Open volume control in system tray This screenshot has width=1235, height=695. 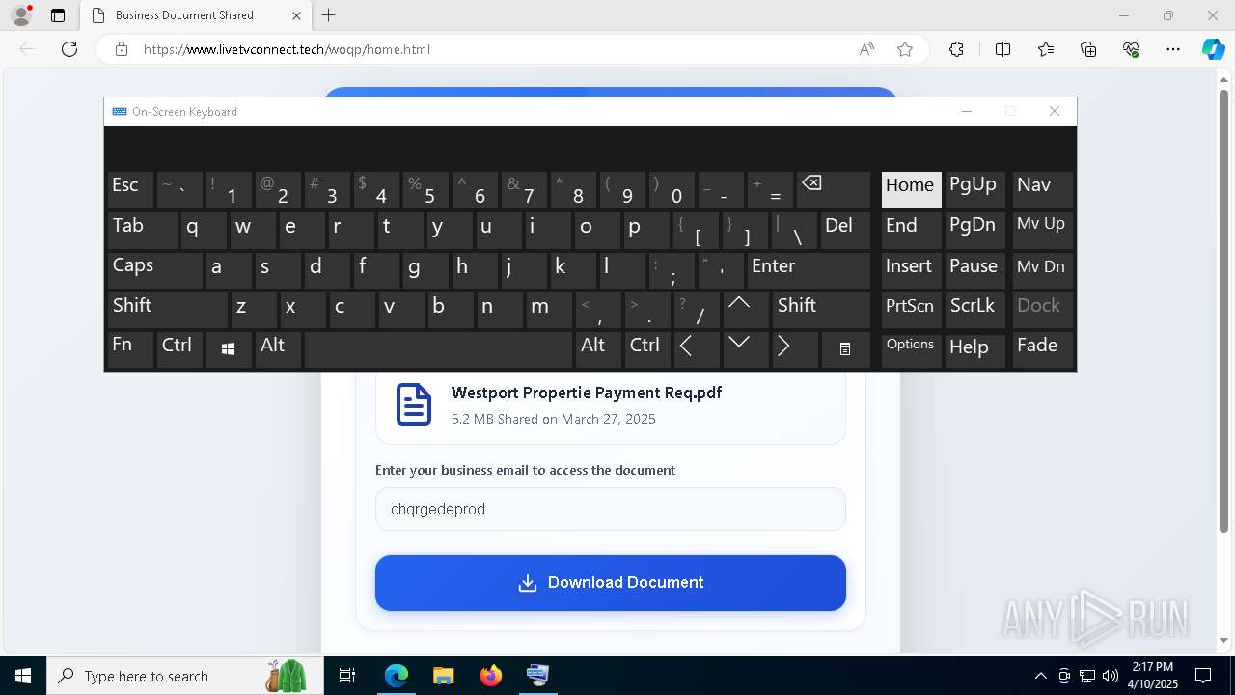[1111, 676]
